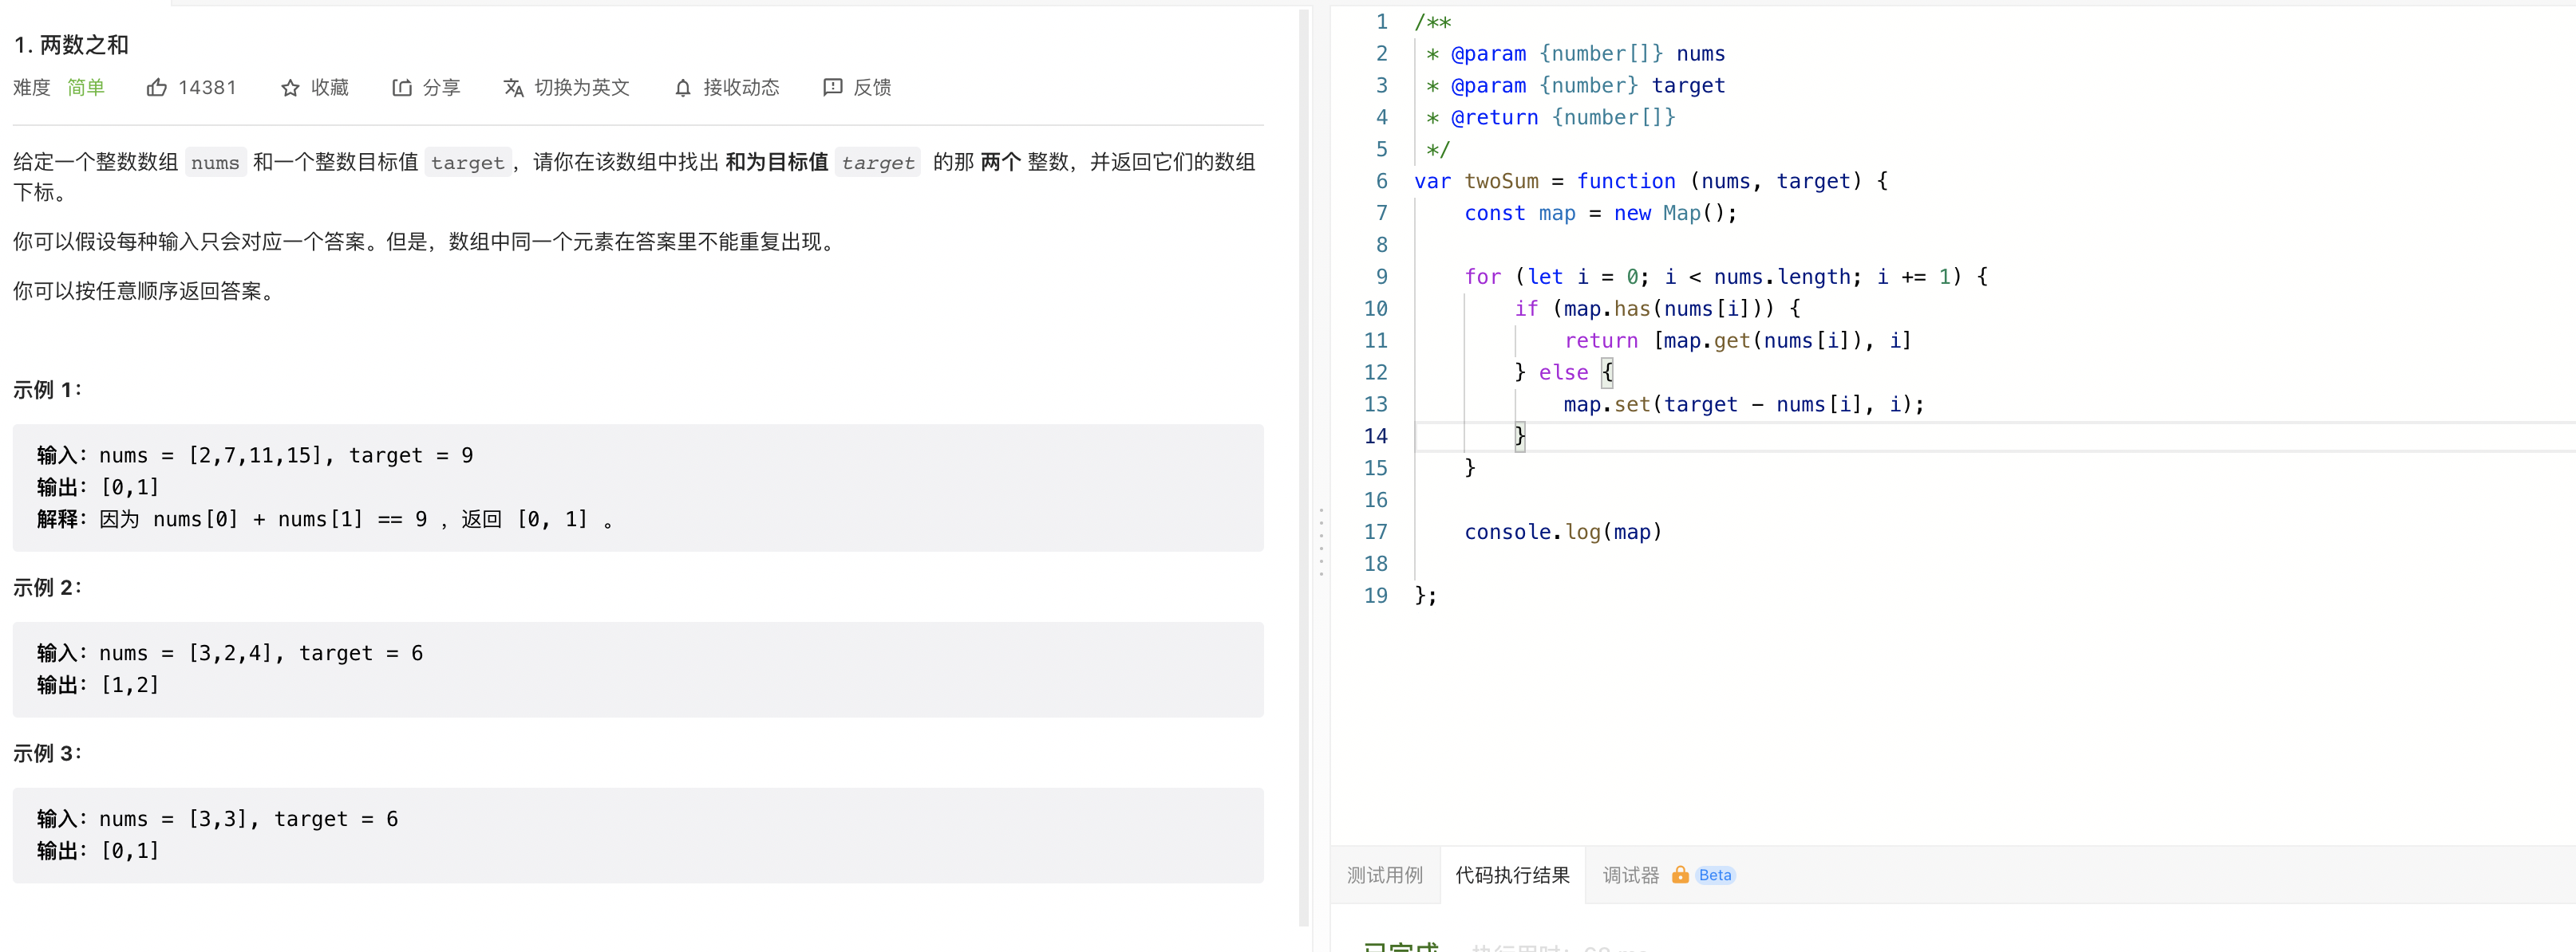Switch language via 切换为英文
This screenshot has height=952, width=2576.
[567, 88]
